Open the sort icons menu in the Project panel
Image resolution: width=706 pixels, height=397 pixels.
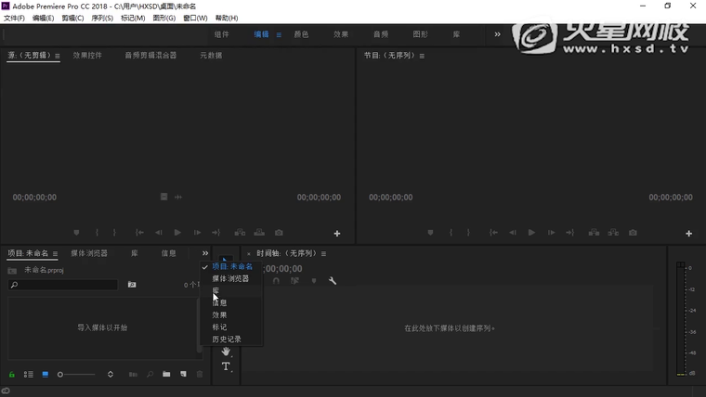111,374
